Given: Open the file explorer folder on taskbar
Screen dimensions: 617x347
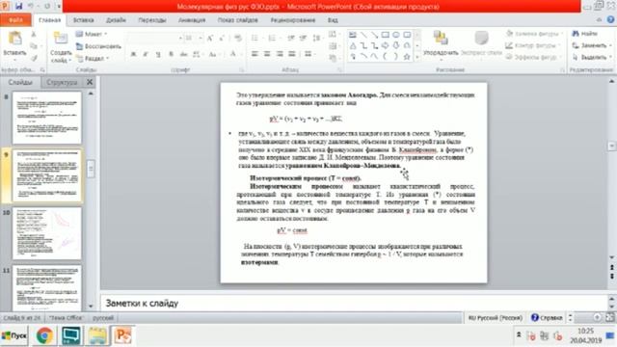Looking at the screenshot, I should (96, 336).
